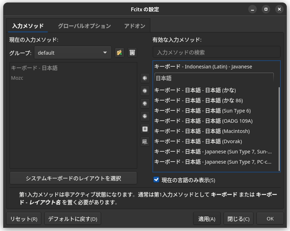Open the グローバルオプション tab

(x=85, y=26)
